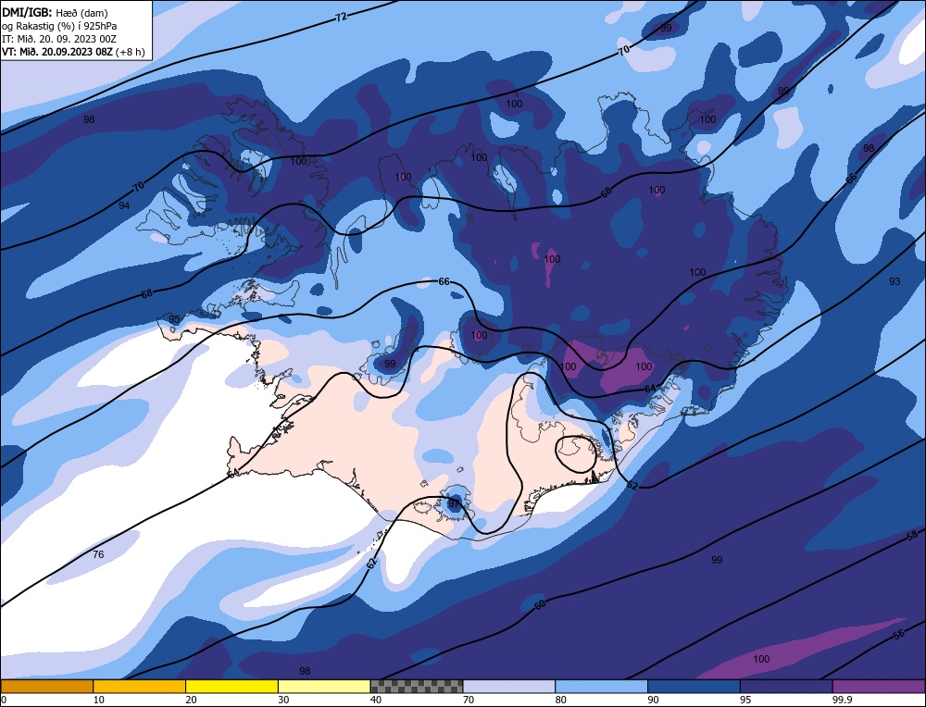Click the '80' tick label in the legend
Image resolution: width=926 pixels, height=707 pixels.
[x=560, y=700]
